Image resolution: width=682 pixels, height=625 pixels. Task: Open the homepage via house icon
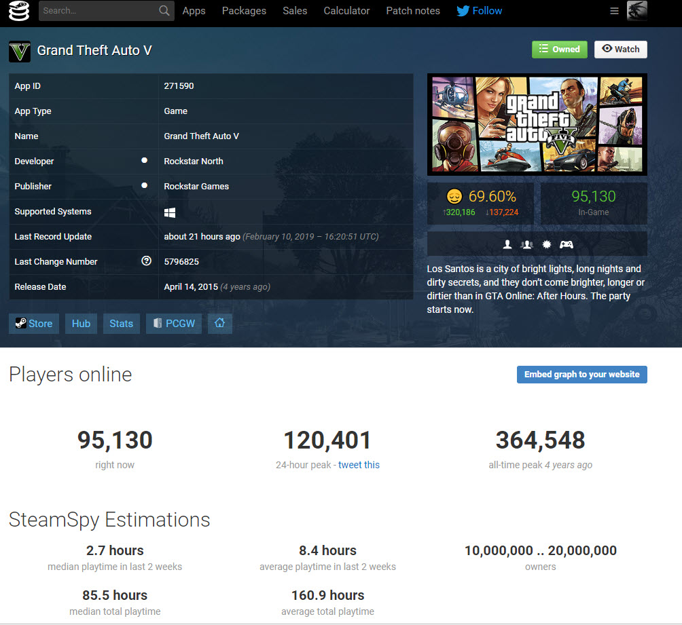(x=219, y=324)
